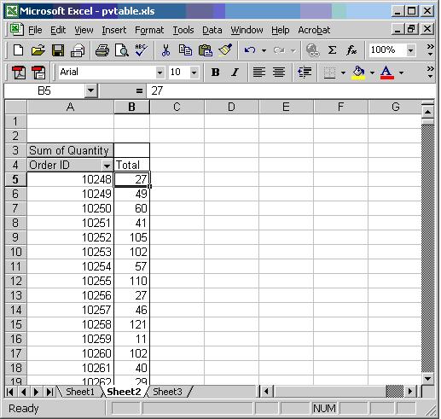
Task: Toggle Bold formatting
Action: pyautogui.click(x=215, y=73)
